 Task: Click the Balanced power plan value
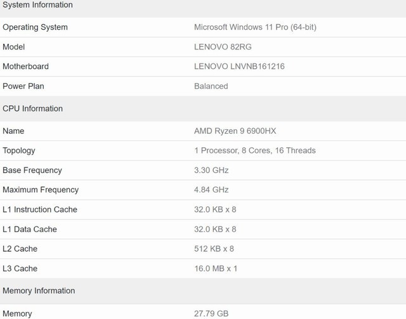coord(211,86)
